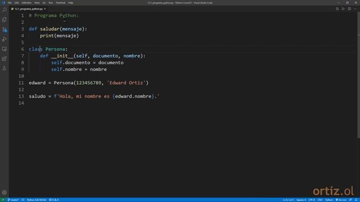Open the Edit menu
The width and height of the screenshot is (360, 202).
pyautogui.click(x=16, y=3)
